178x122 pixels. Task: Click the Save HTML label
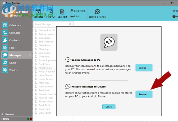pos(80,11)
